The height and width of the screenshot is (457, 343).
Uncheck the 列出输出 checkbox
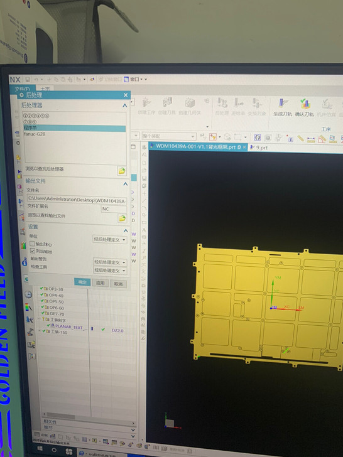click(33, 250)
